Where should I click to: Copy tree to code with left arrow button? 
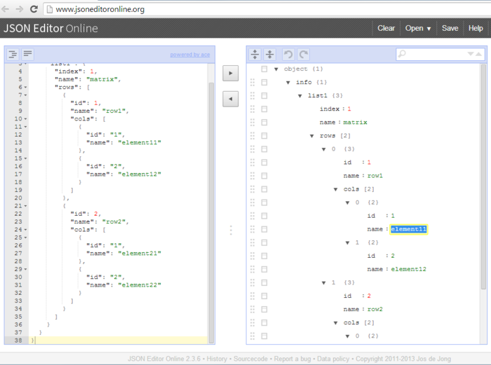230,99
